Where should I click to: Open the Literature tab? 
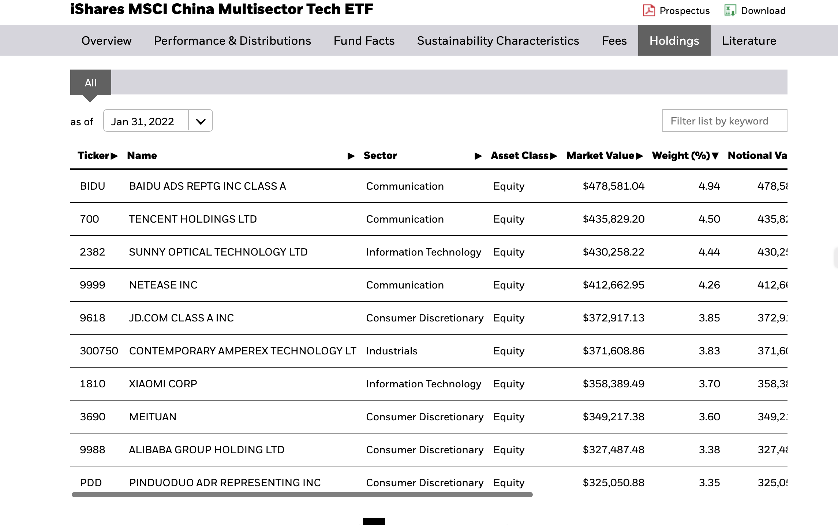pyautogui.click(x=749, y=41)
